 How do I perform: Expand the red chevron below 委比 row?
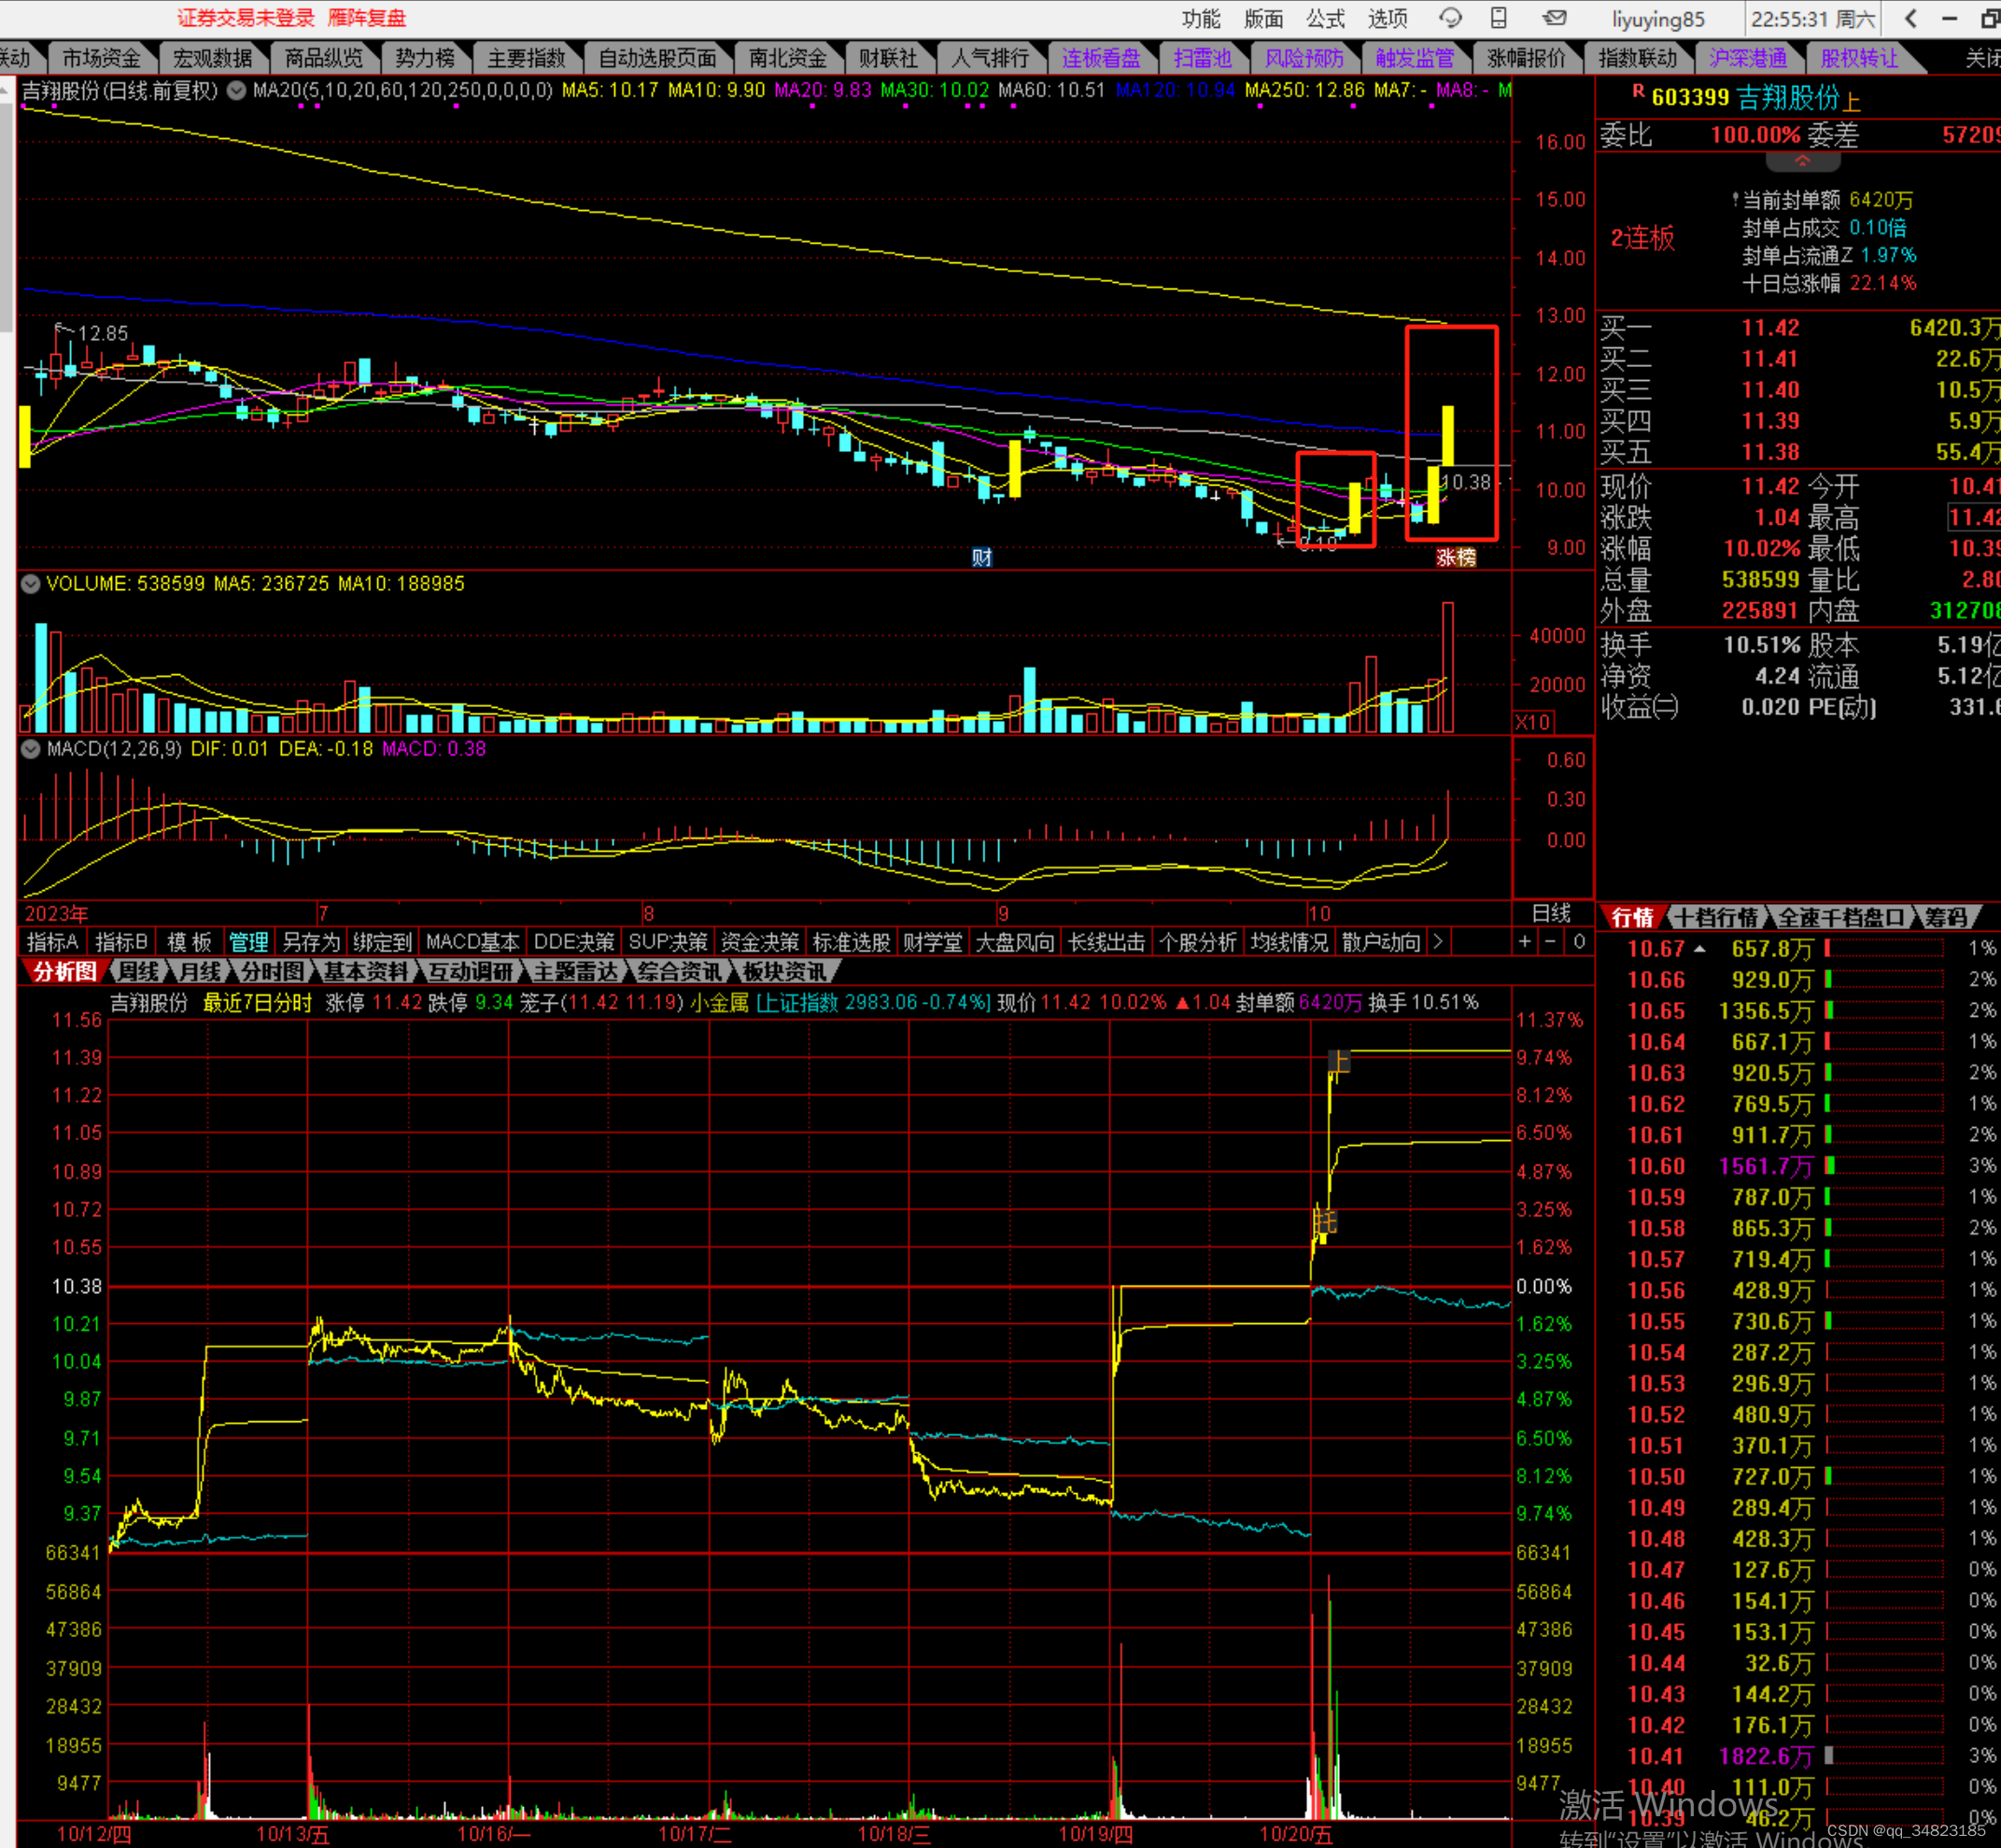1801,161
